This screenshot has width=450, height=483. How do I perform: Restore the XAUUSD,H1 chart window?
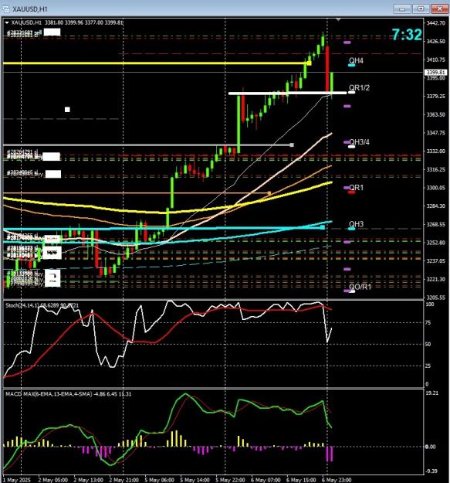(x=421, y=9)
